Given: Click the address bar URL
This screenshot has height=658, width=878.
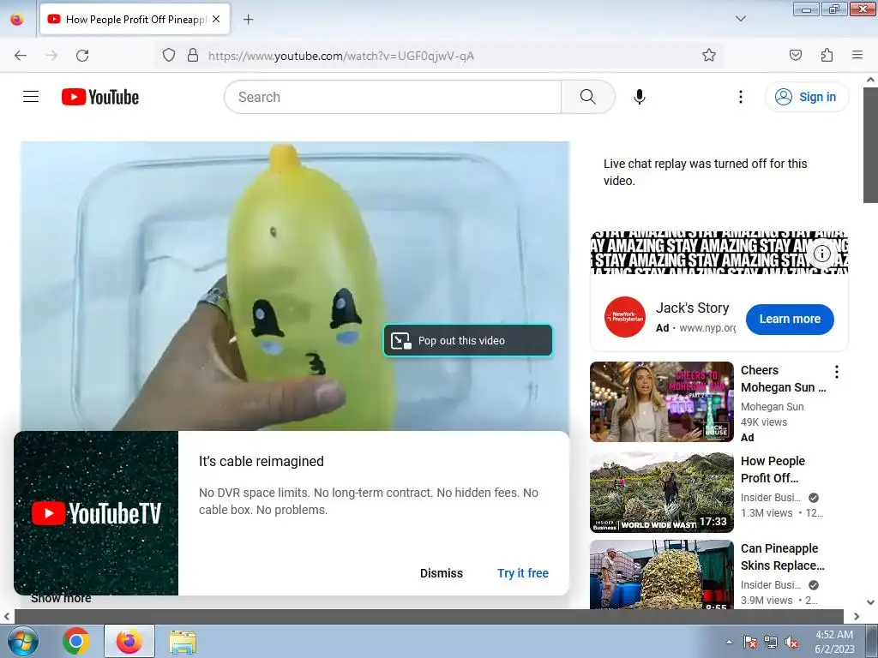Looking at the screenshot, I should pos(341,56).
